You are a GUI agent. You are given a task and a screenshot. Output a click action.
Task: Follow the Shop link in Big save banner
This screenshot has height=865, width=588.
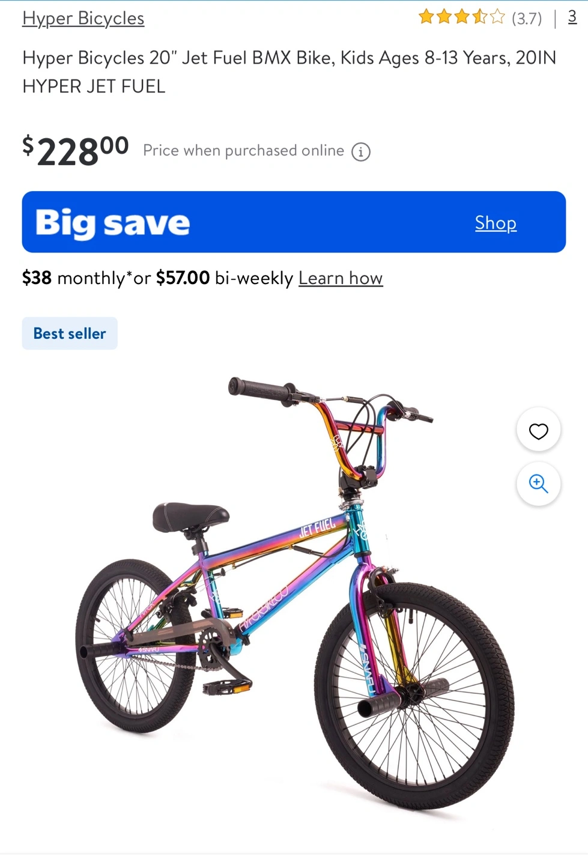click(x=496, y=222)
